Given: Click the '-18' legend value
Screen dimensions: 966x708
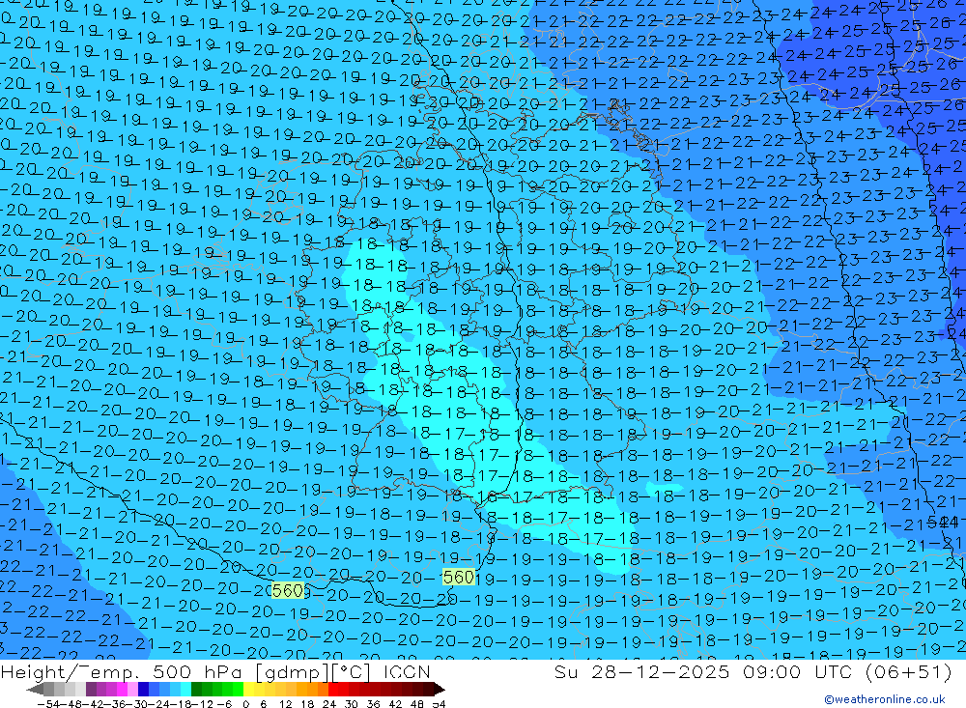Looking at the screenshot, I should point(182,704).
